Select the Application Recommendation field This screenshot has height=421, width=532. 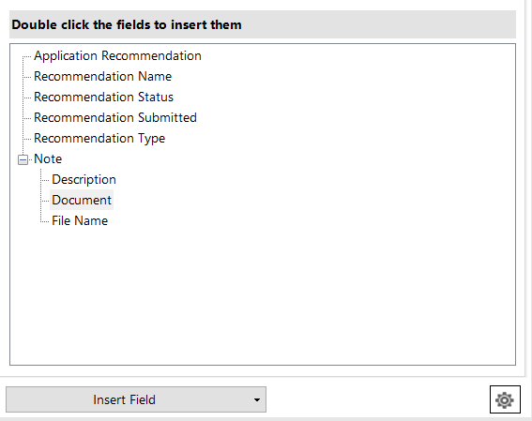tap(117, 55)
